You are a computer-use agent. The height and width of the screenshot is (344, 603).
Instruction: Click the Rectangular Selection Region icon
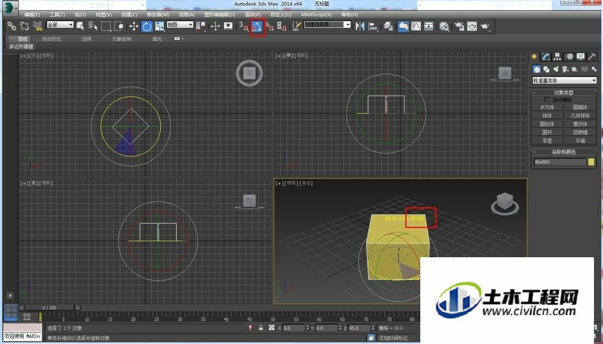(x=106, y=26)
